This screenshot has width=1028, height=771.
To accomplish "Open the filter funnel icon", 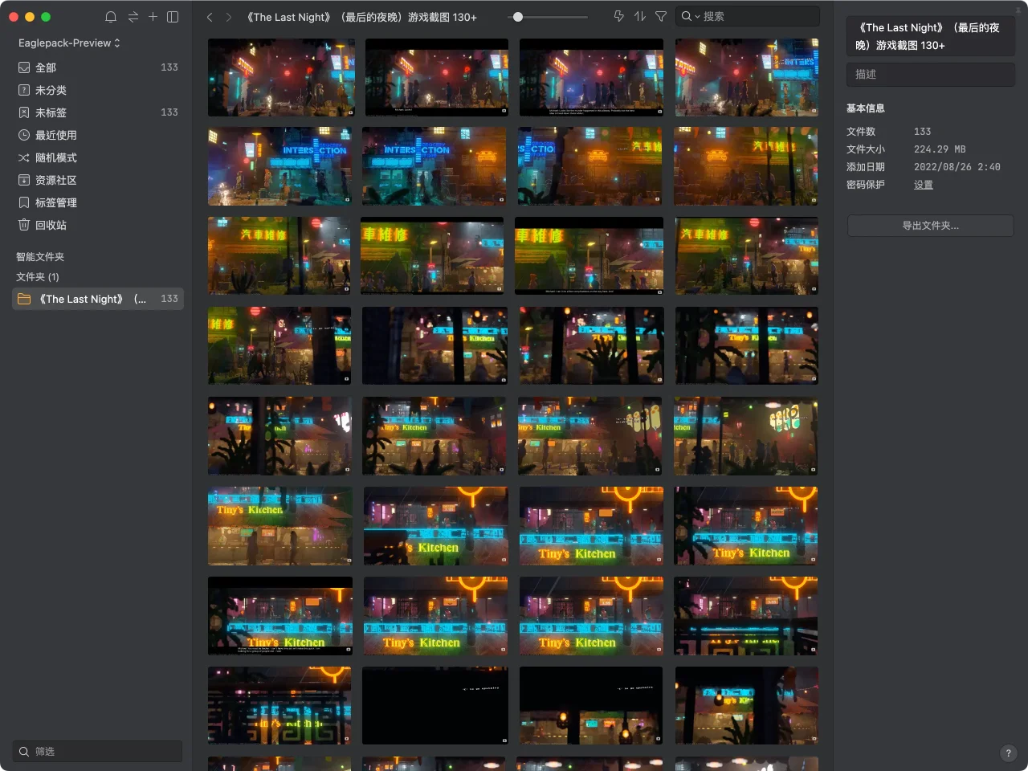I will [x=661, y=16].
